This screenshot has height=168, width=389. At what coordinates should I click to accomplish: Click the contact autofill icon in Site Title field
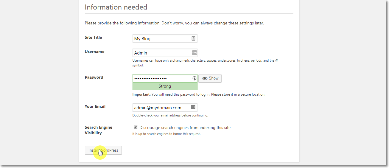coord(193,38)
